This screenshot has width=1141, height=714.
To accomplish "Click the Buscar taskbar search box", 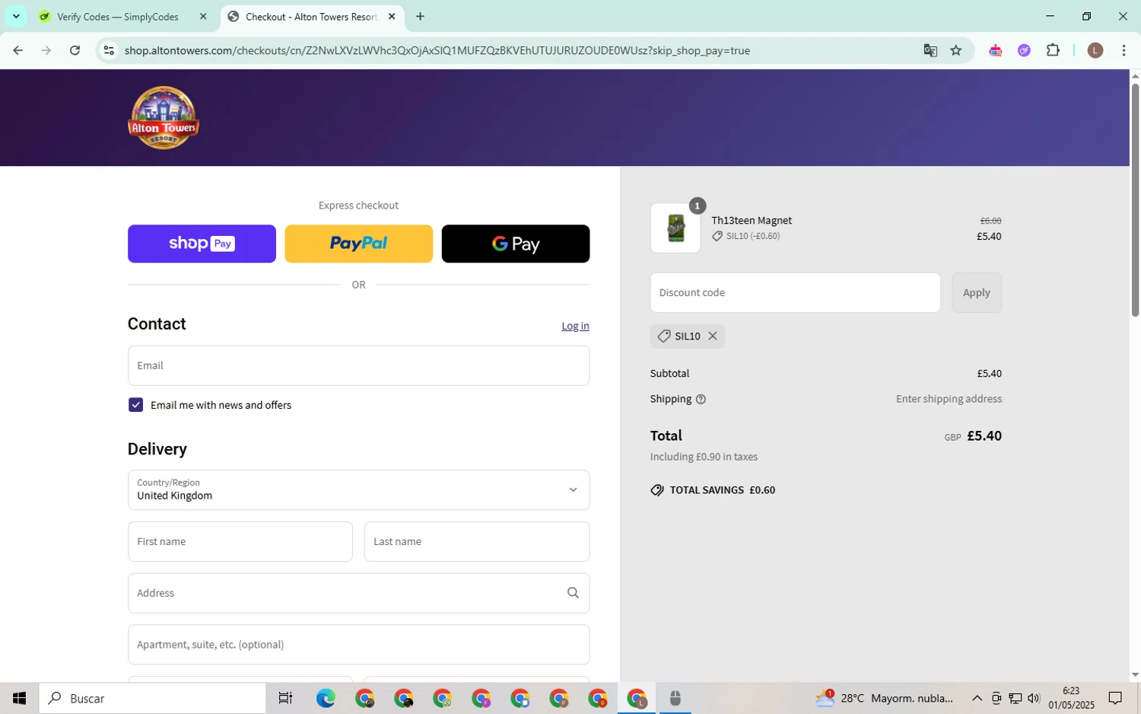I will point(152,698).
